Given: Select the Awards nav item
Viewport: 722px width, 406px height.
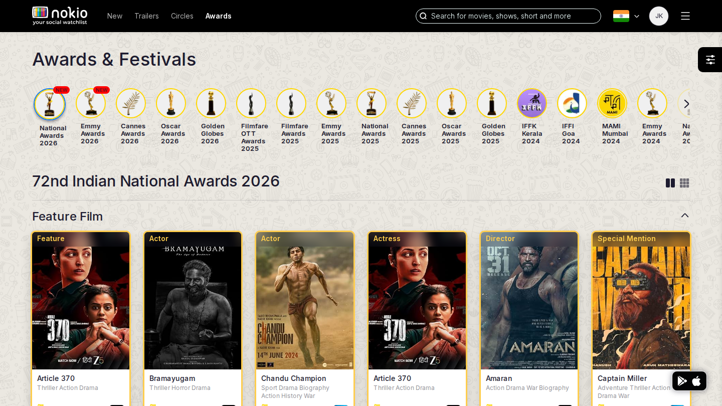Looking at the screenshot, I should (219, 16).
